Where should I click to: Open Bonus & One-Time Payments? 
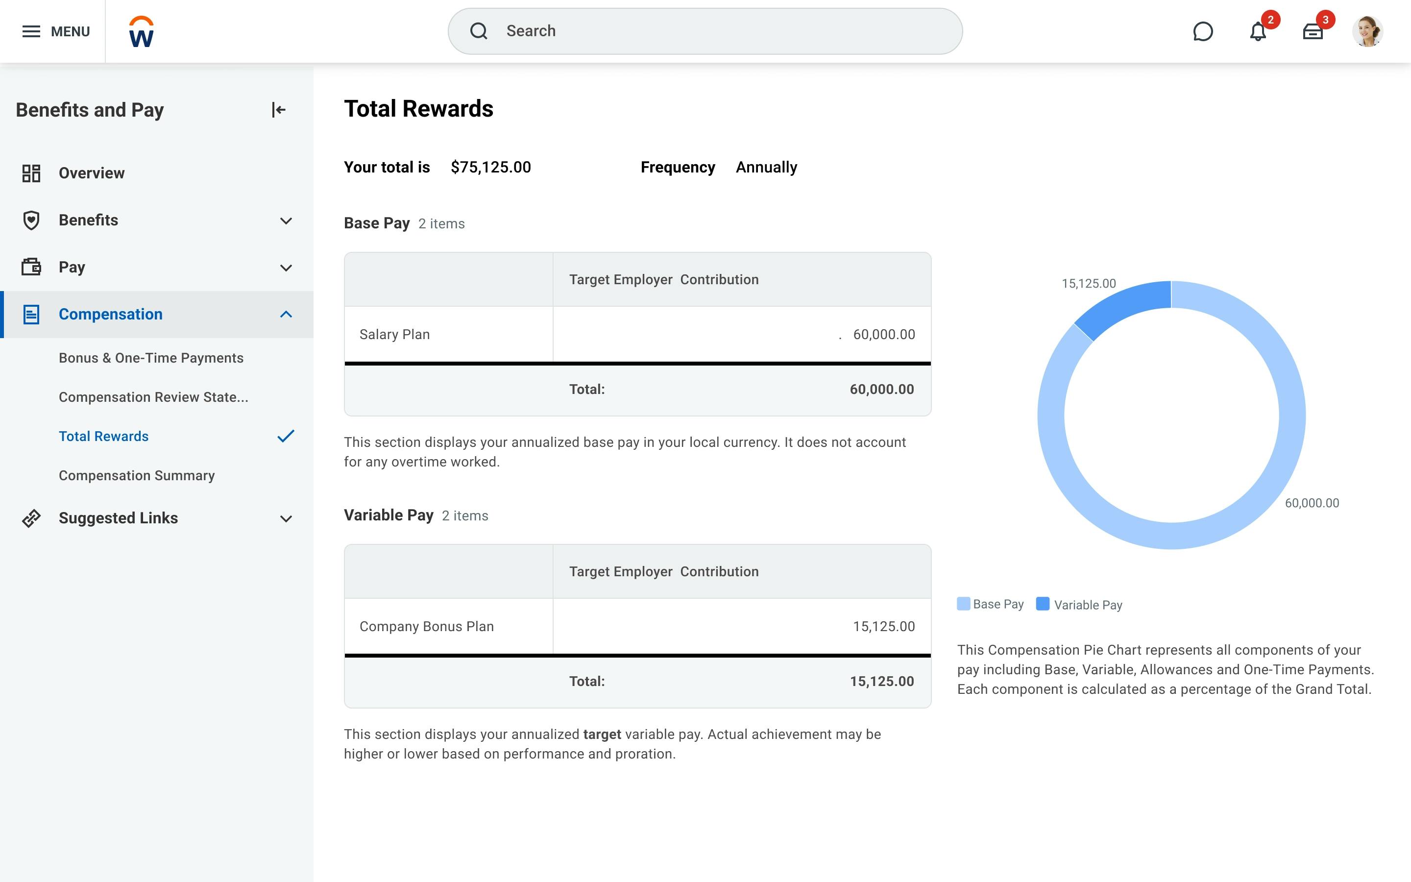coord(151,358)
